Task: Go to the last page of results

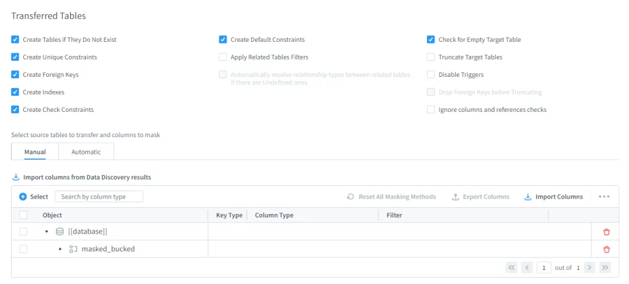Action: pos(605,267)
